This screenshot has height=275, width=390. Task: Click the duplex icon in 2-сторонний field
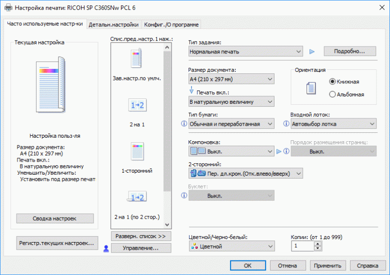[x=197, y=173]
